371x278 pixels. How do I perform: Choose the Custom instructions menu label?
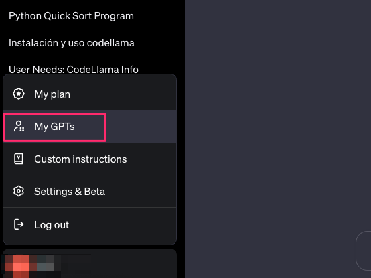coord(80,159)
